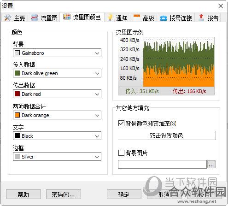The width and height of the screenshot is (228, 206).
Task: Expand the 传出数据 Dark red dropdown
Action: click(x=57, y=94)
